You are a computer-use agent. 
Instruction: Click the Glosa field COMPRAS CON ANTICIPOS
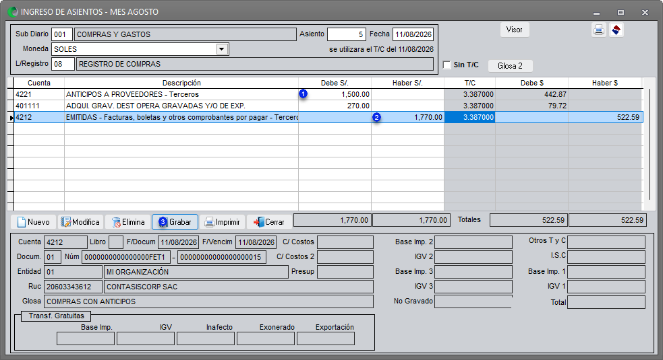[208, 301]
